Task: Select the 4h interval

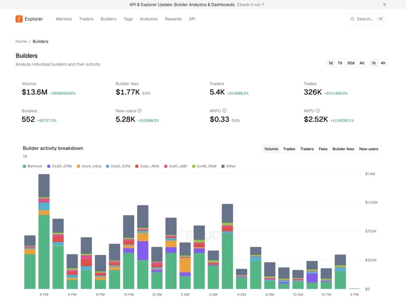Action: tap(383, 63)
